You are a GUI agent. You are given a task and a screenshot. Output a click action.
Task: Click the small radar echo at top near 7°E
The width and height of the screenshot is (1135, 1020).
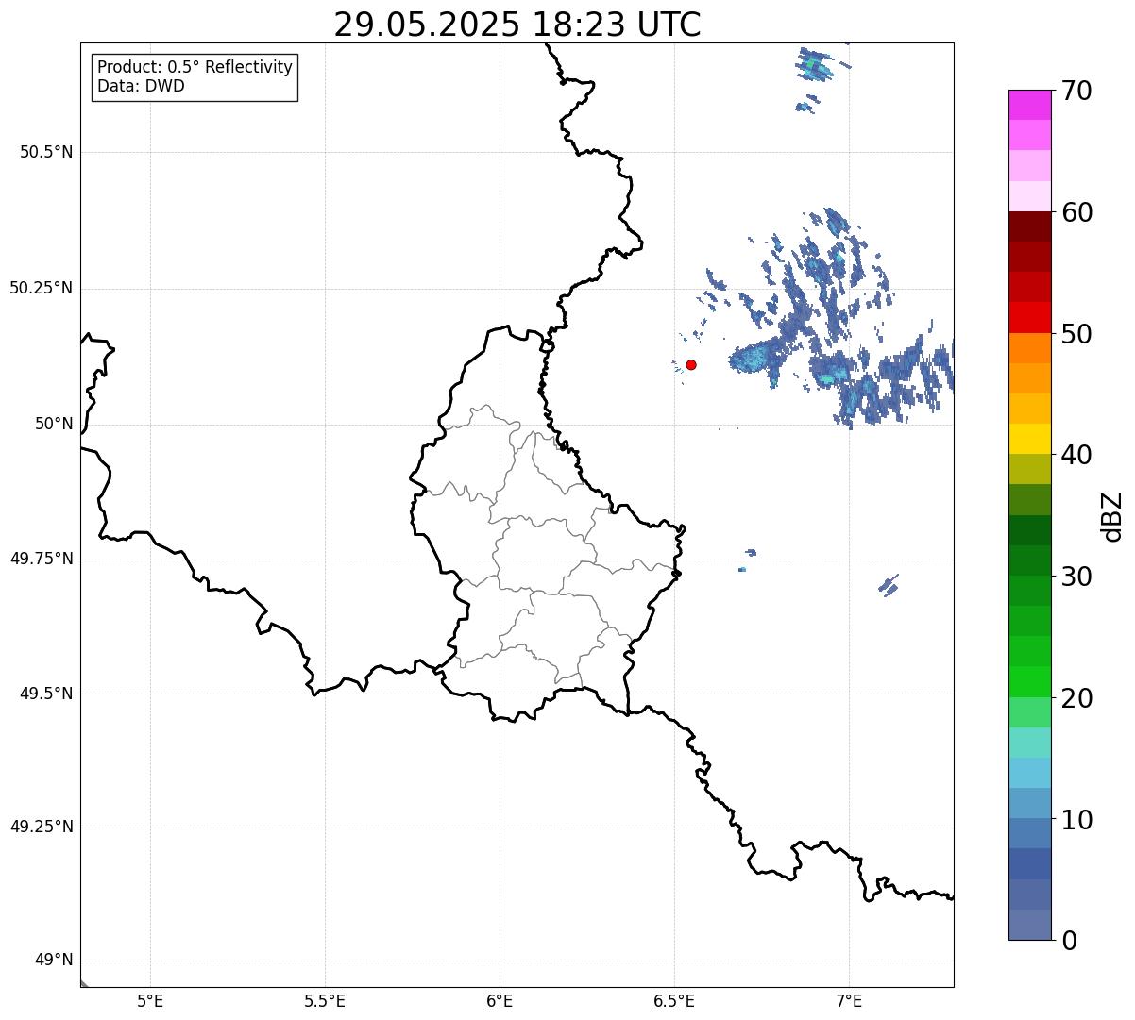pos(816,66)
